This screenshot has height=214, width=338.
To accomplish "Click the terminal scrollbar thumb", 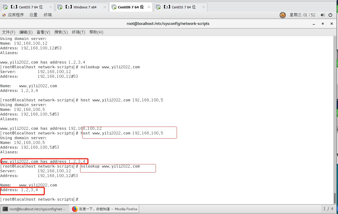I will [x=335, y=198].
